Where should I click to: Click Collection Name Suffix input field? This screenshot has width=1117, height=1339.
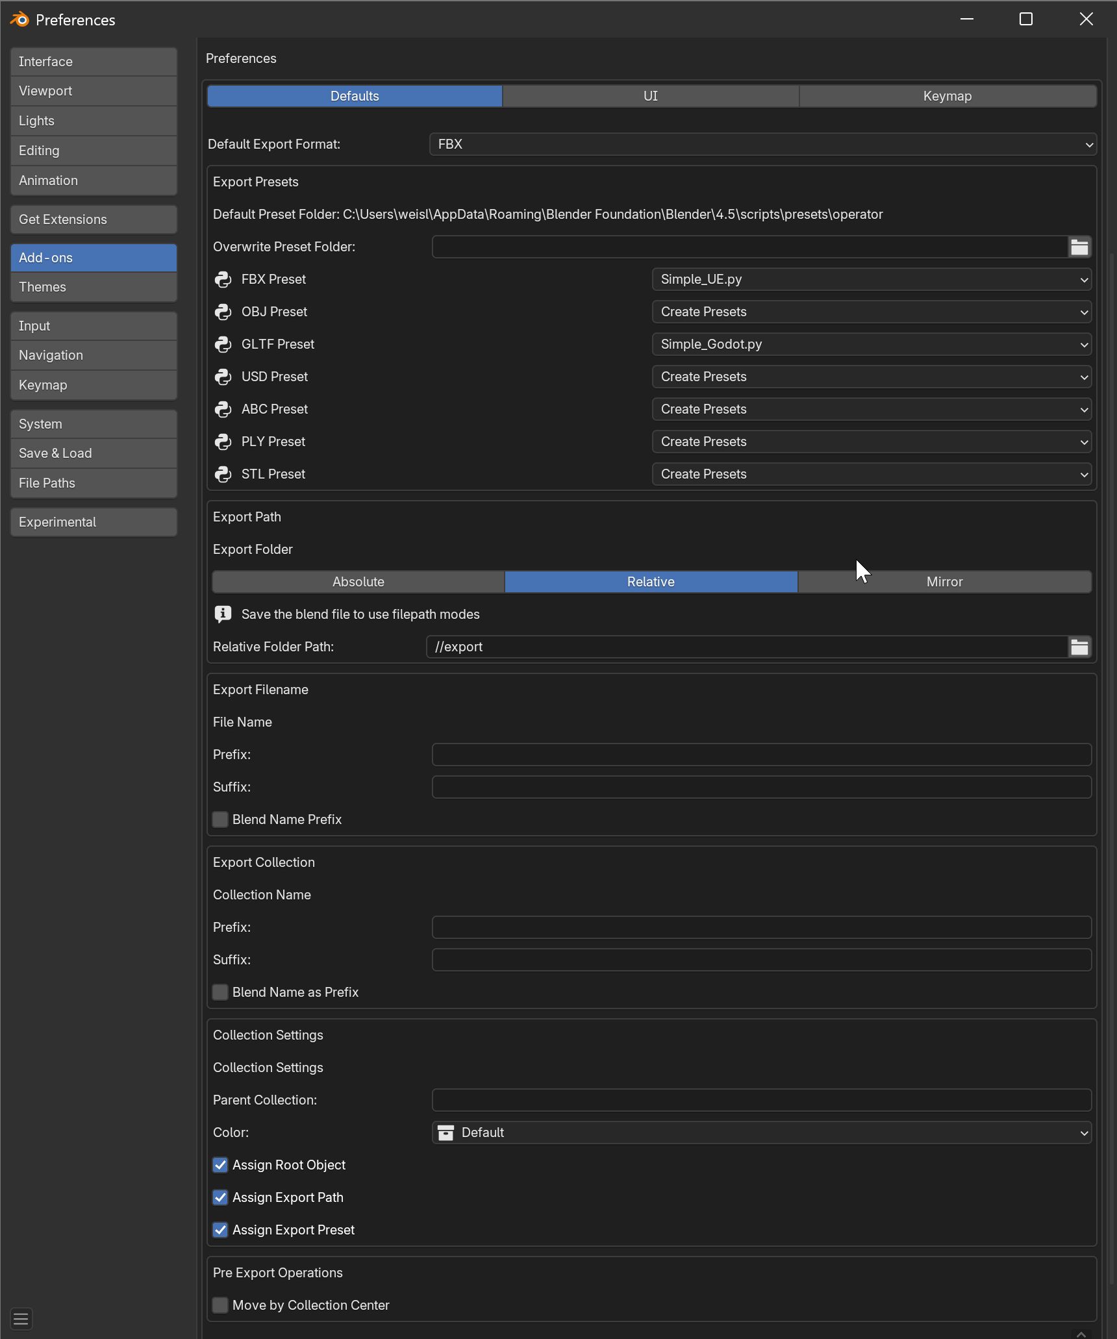click(762, 960)
